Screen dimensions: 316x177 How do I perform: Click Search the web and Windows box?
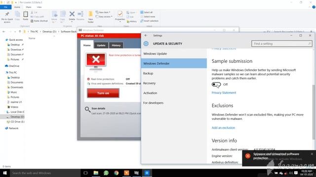pos(45,173)
